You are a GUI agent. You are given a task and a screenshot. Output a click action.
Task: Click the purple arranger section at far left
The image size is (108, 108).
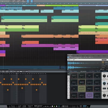pos(3,5)
